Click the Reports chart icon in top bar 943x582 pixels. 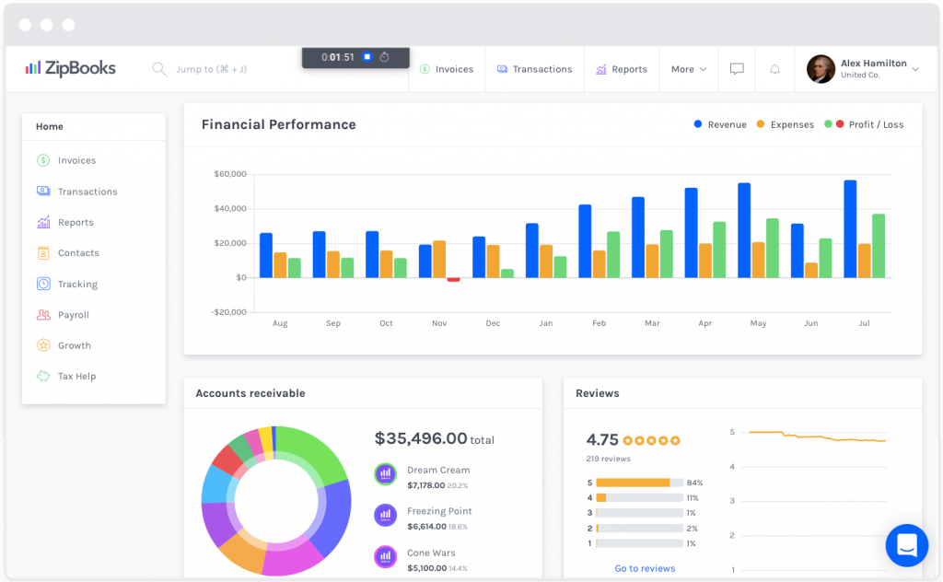tap(600, 69)
